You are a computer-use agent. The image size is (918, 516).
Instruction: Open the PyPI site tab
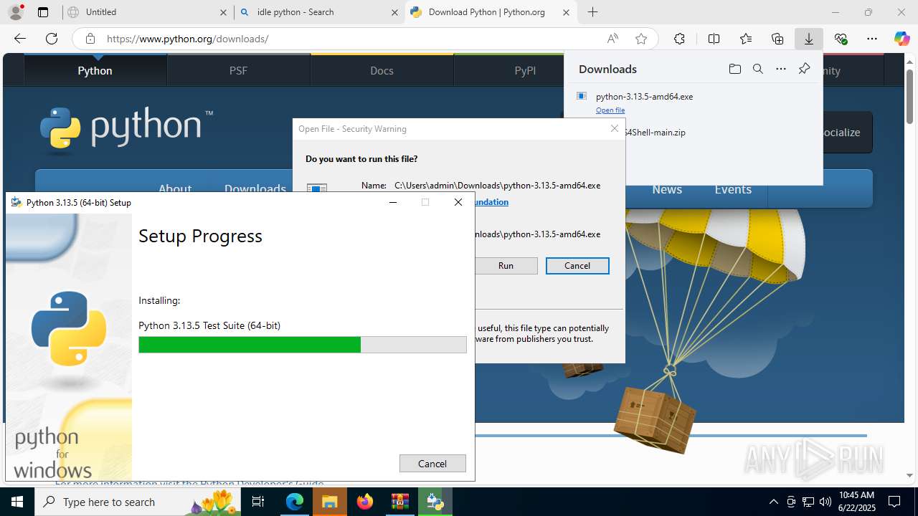pos(525,70)
